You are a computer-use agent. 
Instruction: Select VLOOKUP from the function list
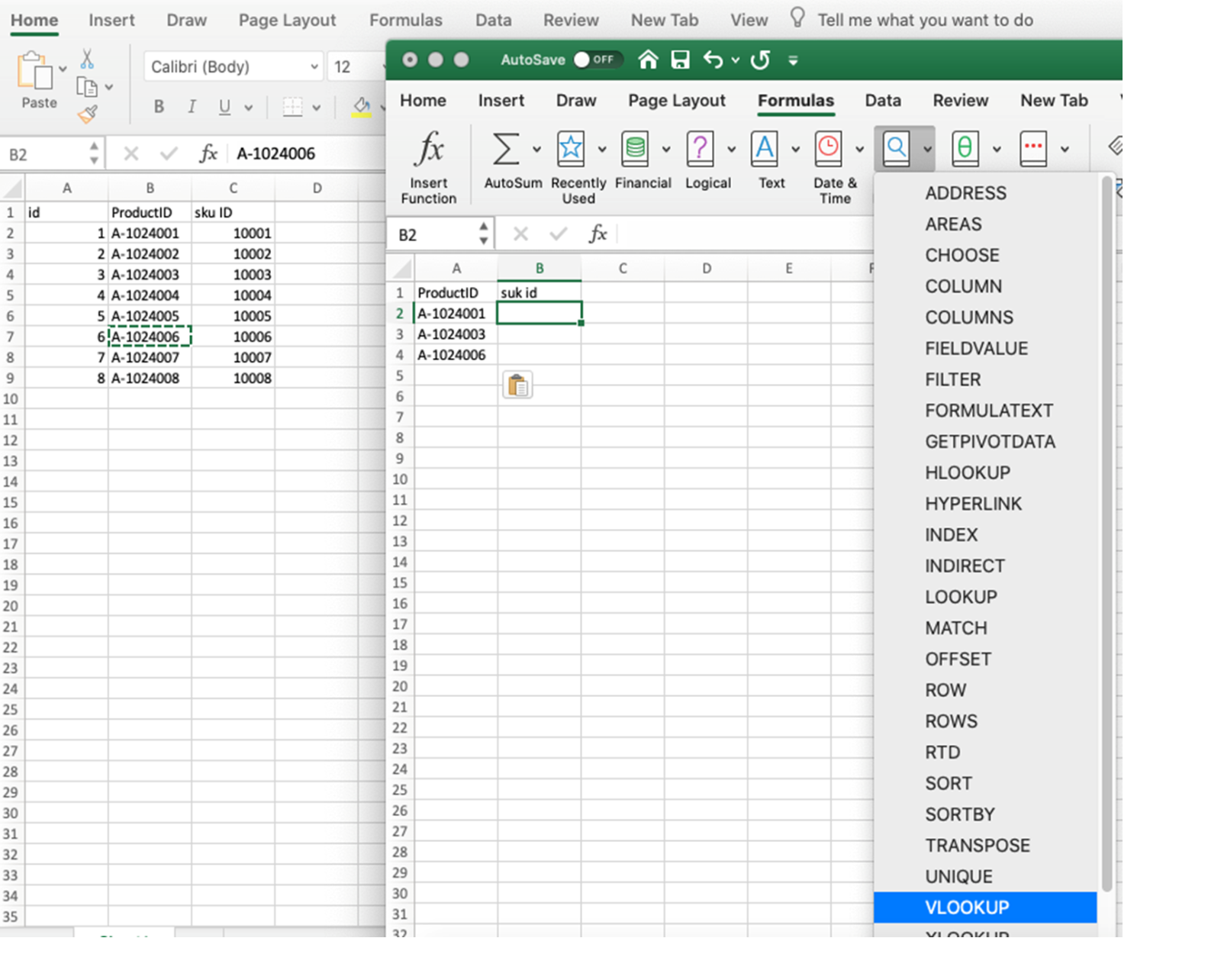[985, 907]
